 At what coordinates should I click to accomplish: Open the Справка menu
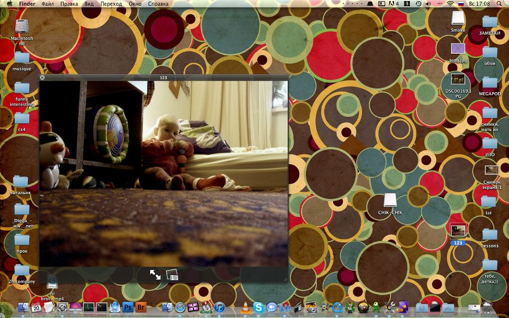(158, 4)
